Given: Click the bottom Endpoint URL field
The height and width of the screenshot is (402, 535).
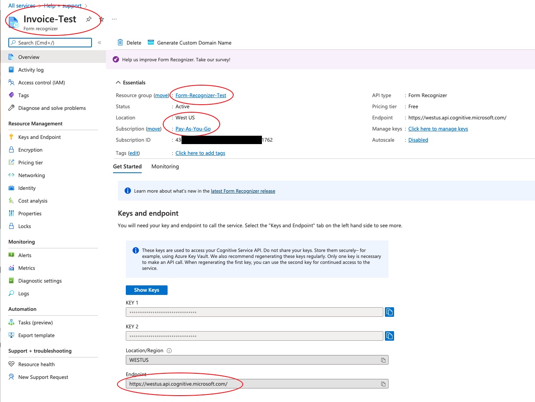Looking at the screenshot, I should coord(257,384).
